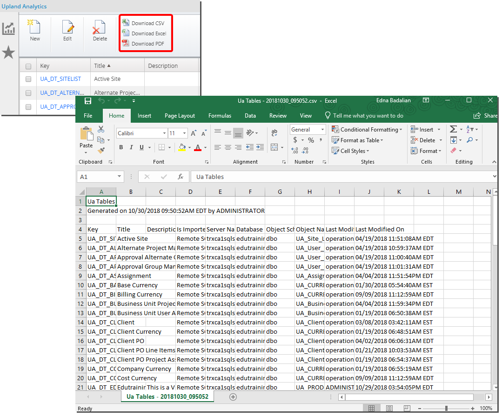Click the AutoSum sigma icon
The width and height of the screenshot is (502, 416).
(453, 129)
